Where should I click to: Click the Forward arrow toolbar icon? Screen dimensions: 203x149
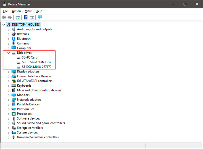[10, 17]
